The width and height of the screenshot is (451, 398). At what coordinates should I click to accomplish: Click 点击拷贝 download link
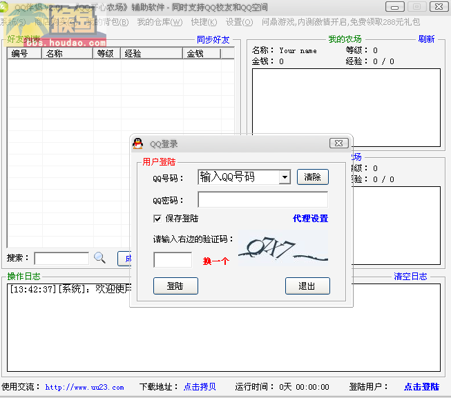coord(200,387)
